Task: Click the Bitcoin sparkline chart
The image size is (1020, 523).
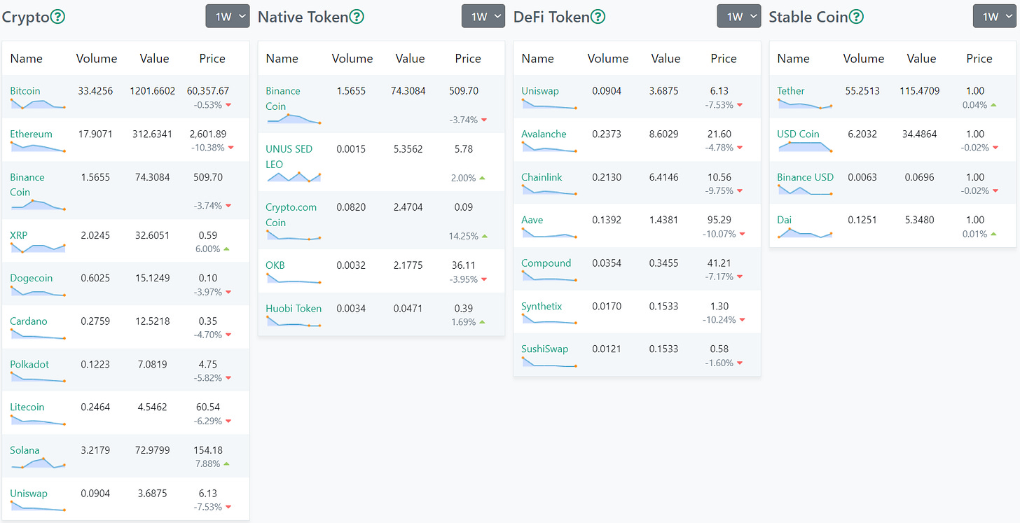Action: pyautogui.click(x=38, y=104)
